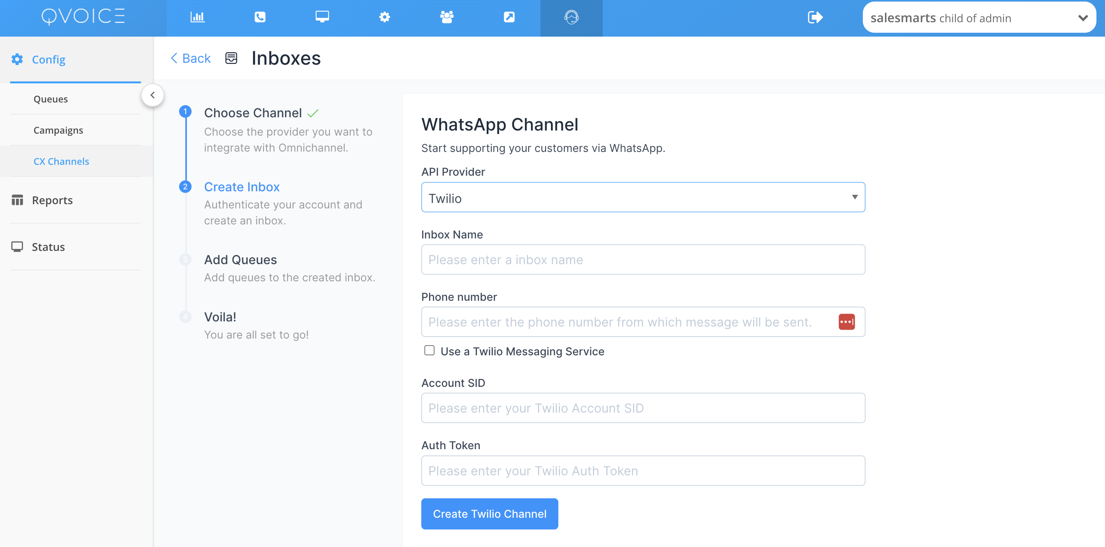Image resolution: width=1105 pixels, height=547 pixels.
Task: Click 'You are all set to go!' text
Action: click(256, 335)
